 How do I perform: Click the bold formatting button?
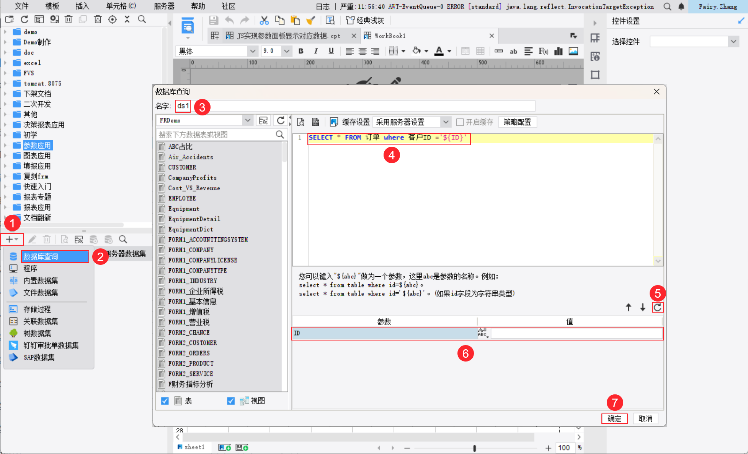click(301, 51)
